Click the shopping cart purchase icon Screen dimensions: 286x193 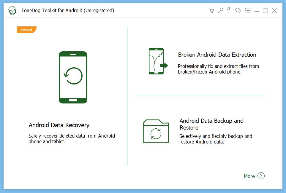coord(211,11)
